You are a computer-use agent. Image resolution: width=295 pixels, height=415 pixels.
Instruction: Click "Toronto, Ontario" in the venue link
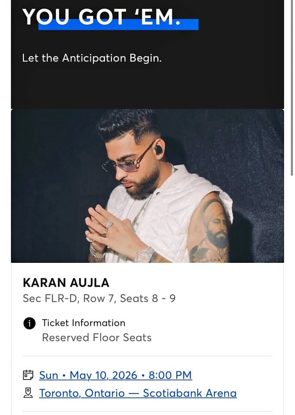82,393
